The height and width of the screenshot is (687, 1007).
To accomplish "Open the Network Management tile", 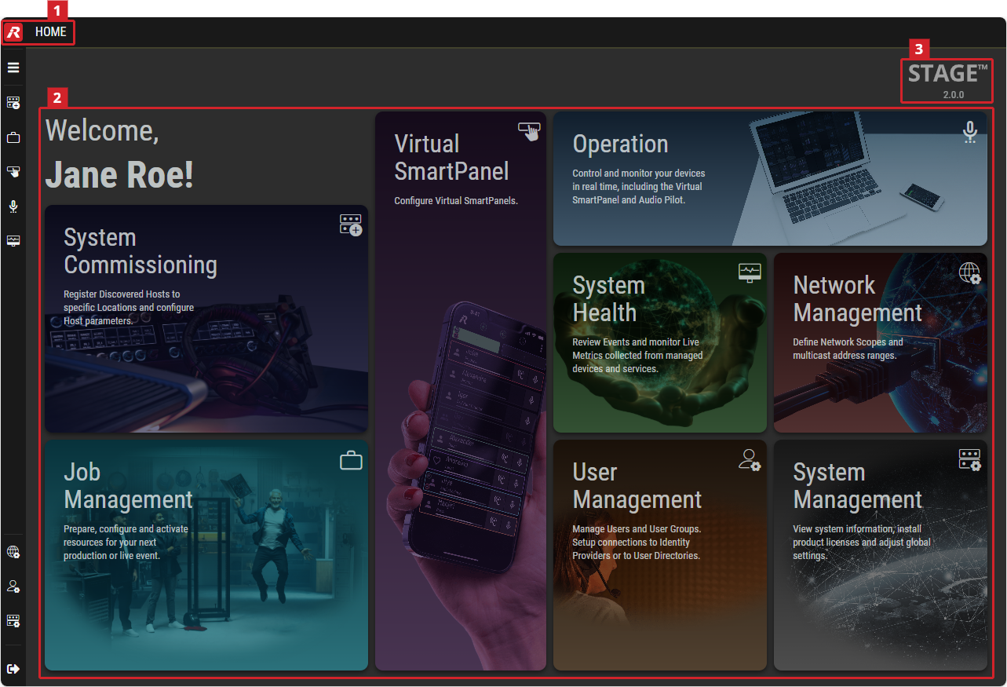I will click(881, 342).
